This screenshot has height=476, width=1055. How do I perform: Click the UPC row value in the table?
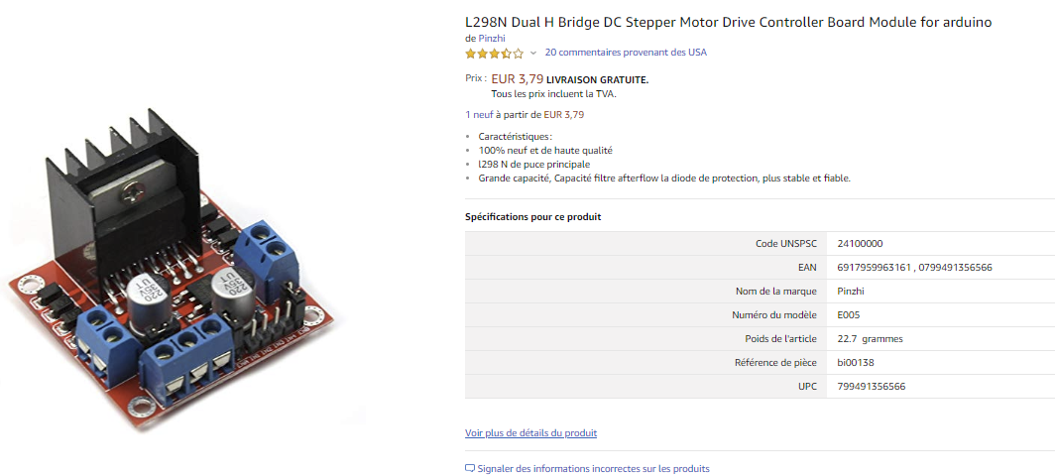tap(871, 386)
